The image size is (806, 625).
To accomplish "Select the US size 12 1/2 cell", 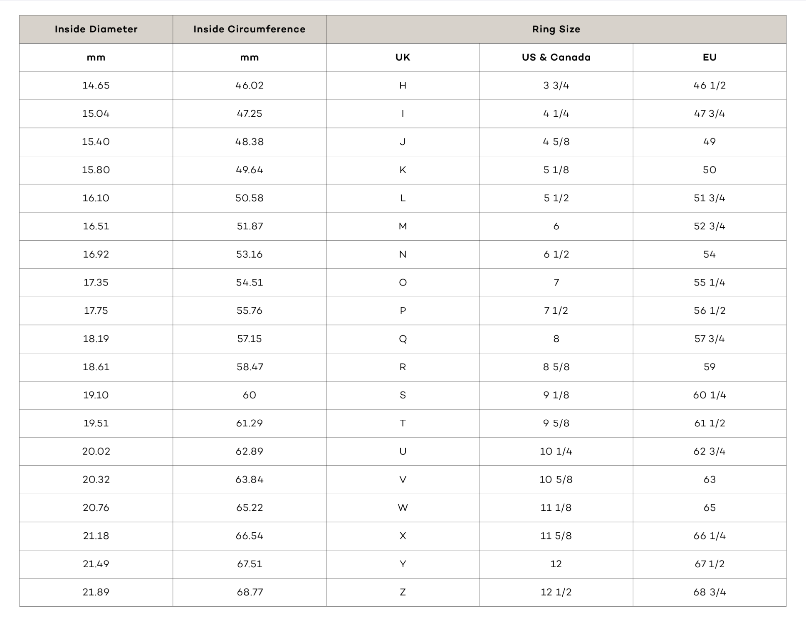I will (556, 592).
